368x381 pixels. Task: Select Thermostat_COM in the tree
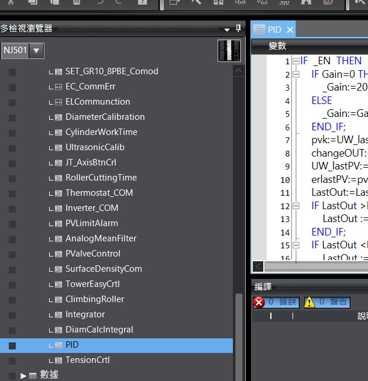point(99,193)
